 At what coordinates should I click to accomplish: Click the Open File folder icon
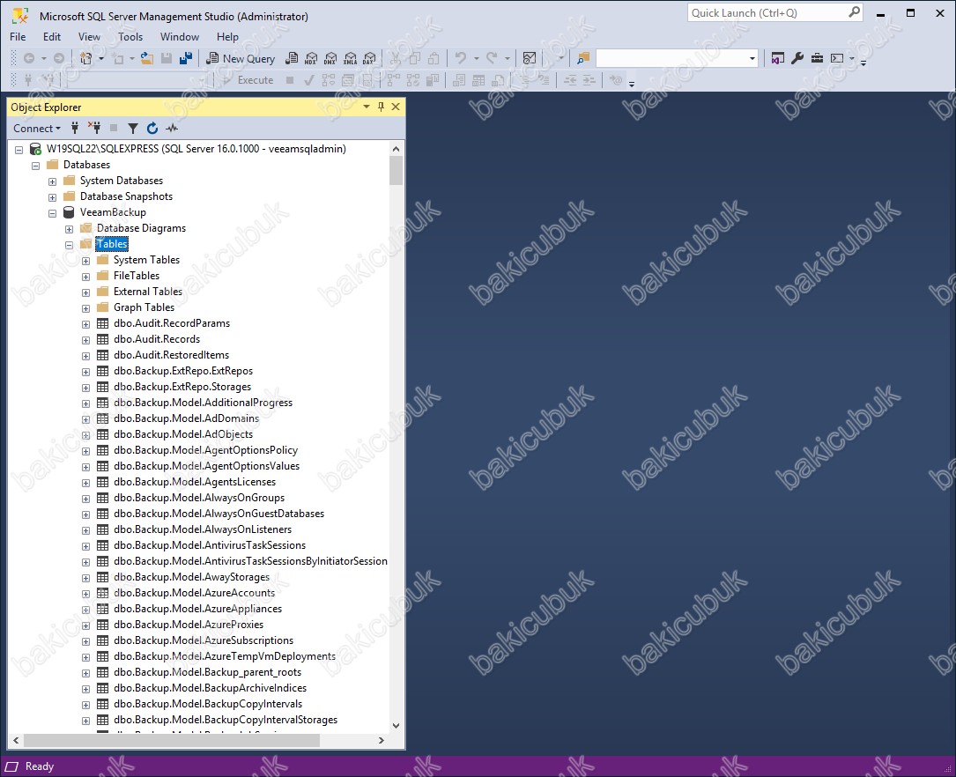pyautogui.click(x=147, y=58)
